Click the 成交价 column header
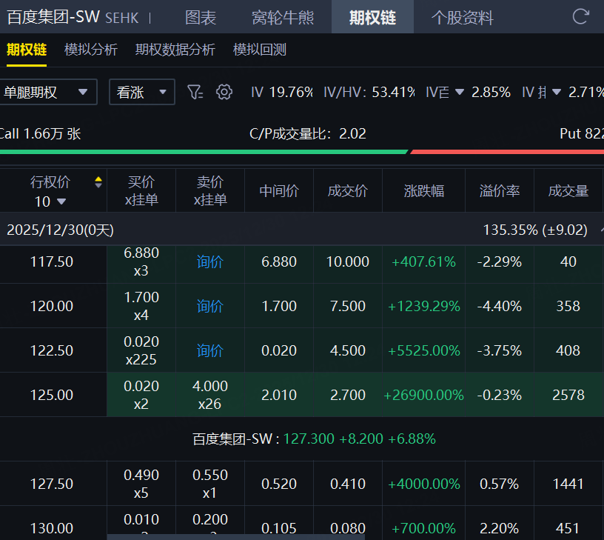604x540 pixels. pyautogui.click(x=347, y=191)
